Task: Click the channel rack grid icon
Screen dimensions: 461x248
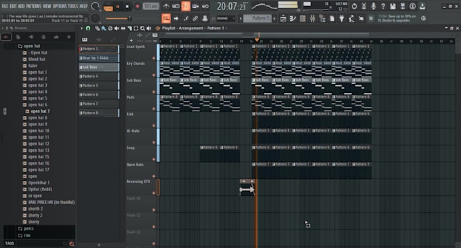Action: click(303, 18)
